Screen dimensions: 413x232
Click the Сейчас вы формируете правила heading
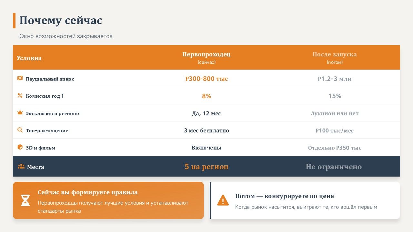[x=88, y=192]
